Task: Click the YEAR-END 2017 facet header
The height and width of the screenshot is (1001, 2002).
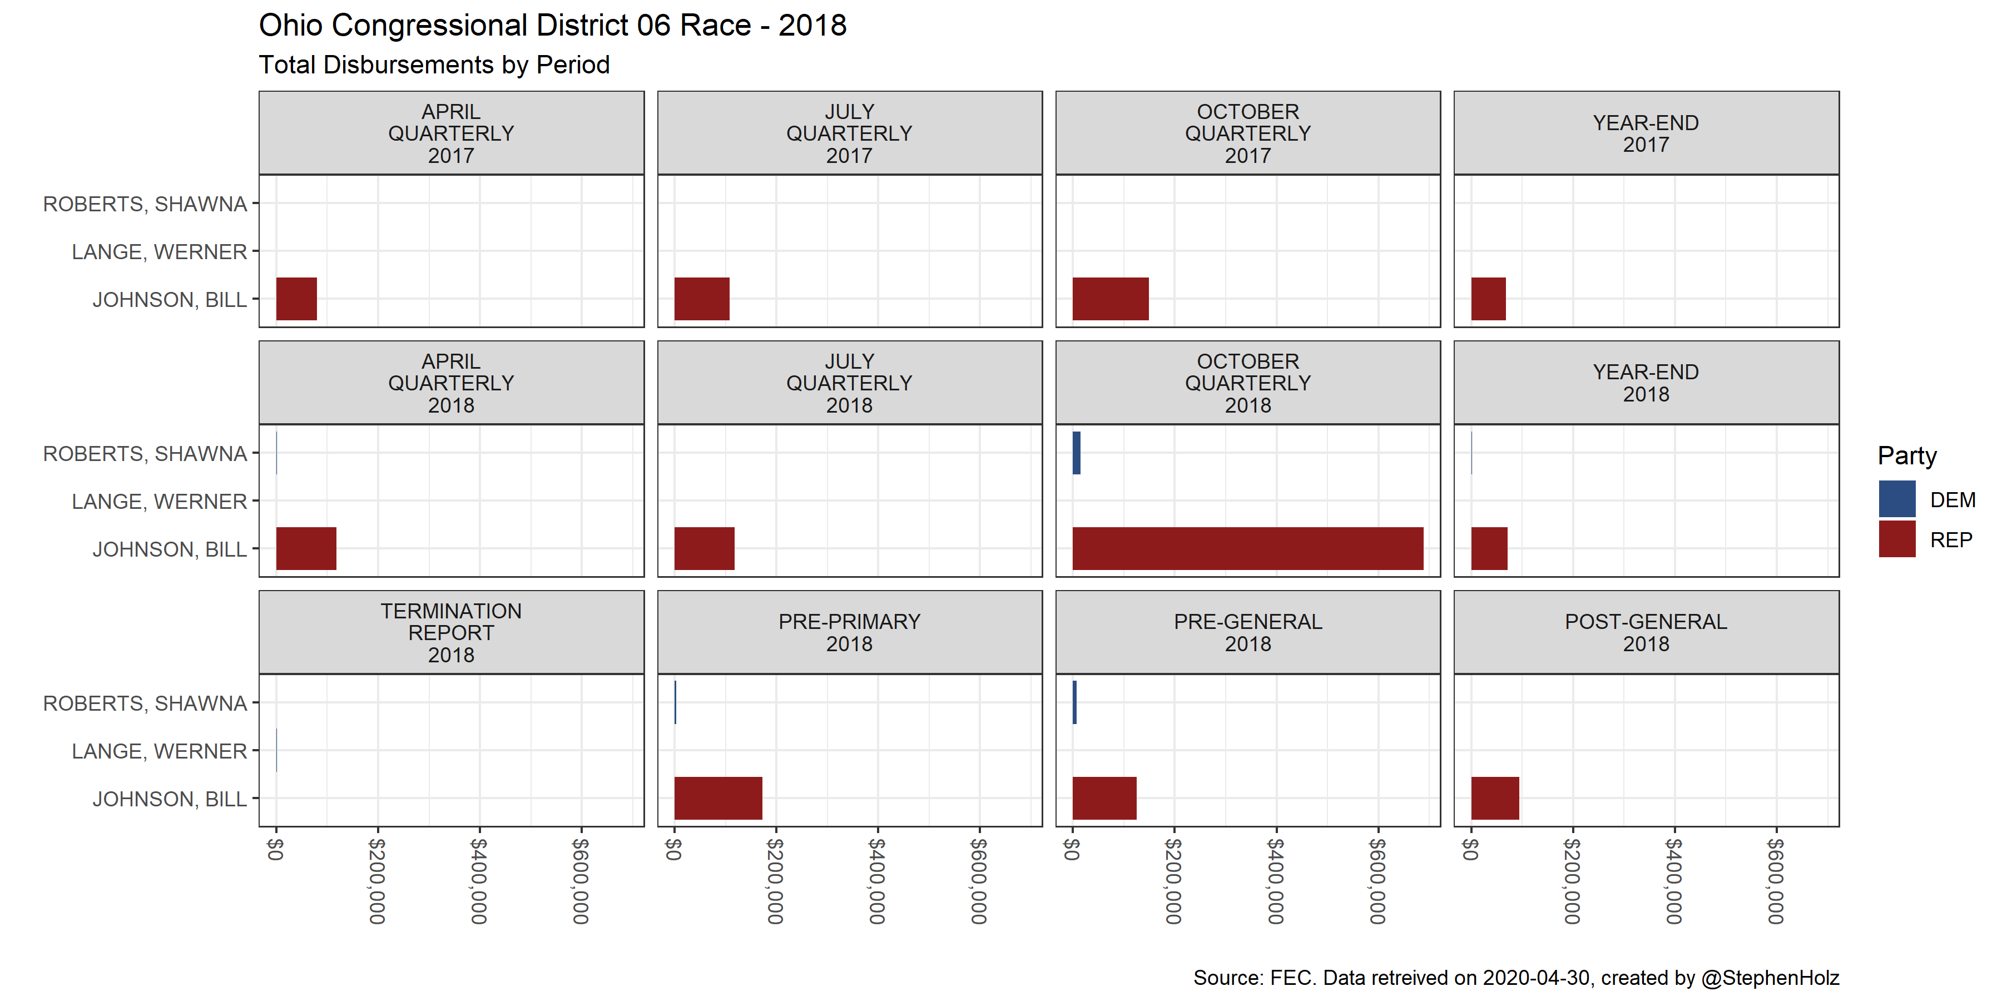Action: point(1646,133)
